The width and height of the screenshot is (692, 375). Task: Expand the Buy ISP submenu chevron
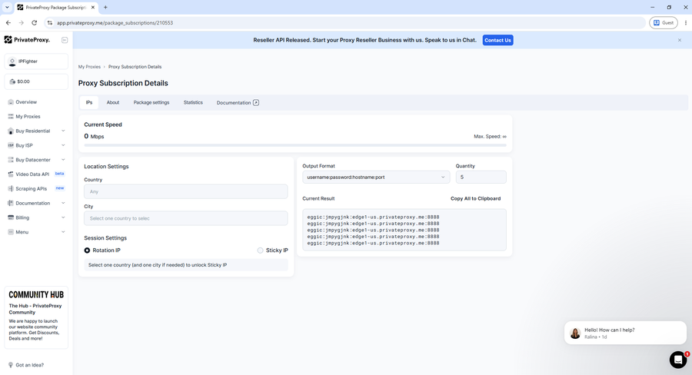click(63, 145)
